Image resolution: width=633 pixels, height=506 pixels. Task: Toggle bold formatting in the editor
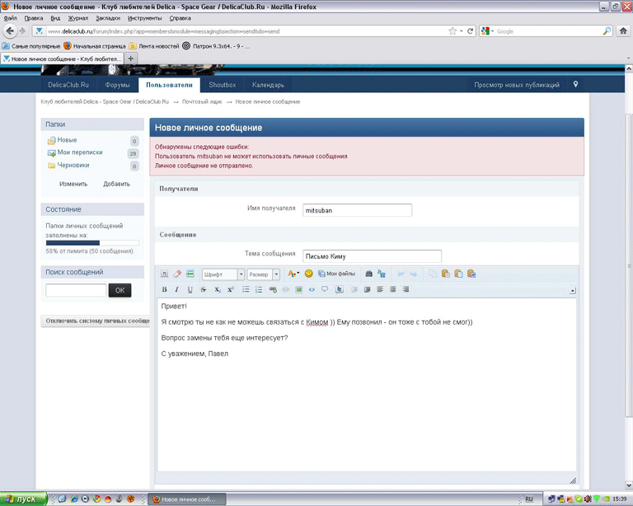point(164,289)
